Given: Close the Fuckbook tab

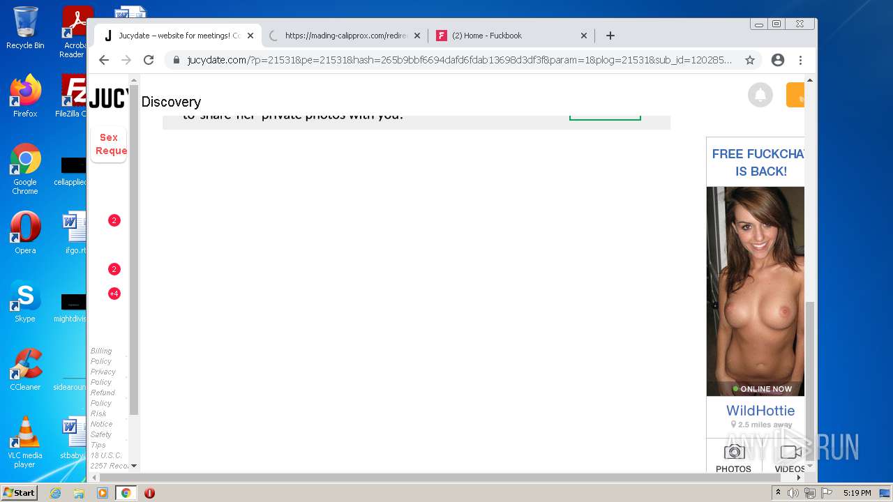Looking at the screenshot, I should click(584, 36).
